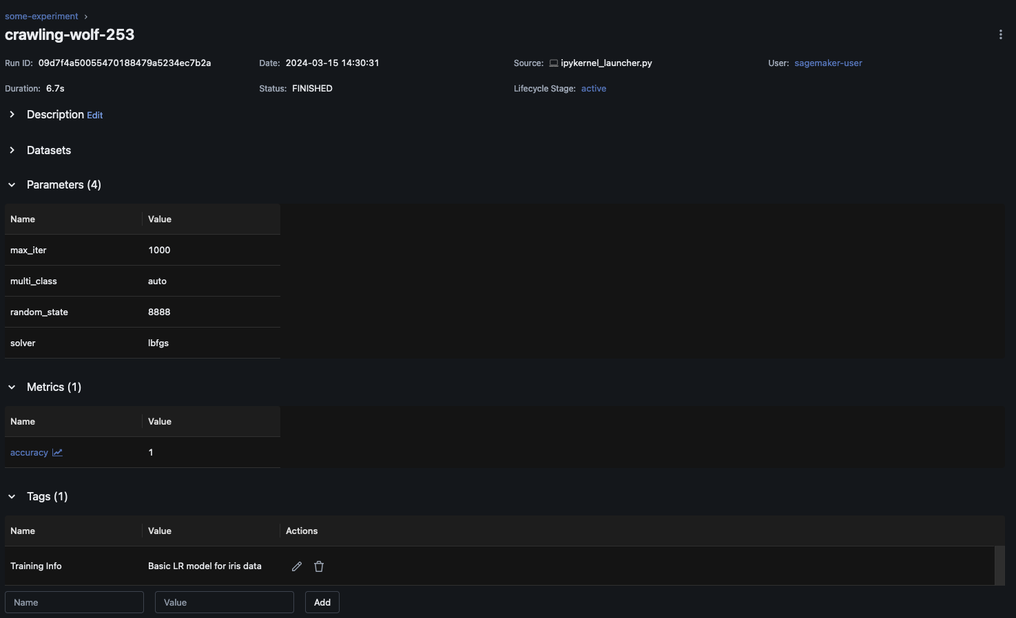This screenshot has height=618, width=1016.
Task: Focus the tag Name input field
Action: [74, 602]
